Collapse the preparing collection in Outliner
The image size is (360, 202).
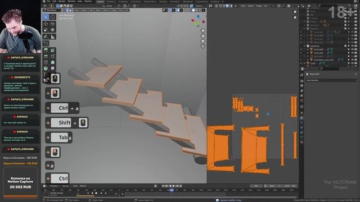click(x=304, y=46)
